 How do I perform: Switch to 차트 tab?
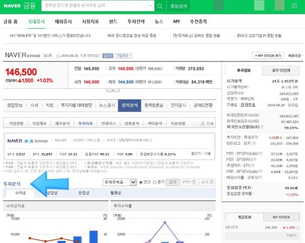pos(49,105)
